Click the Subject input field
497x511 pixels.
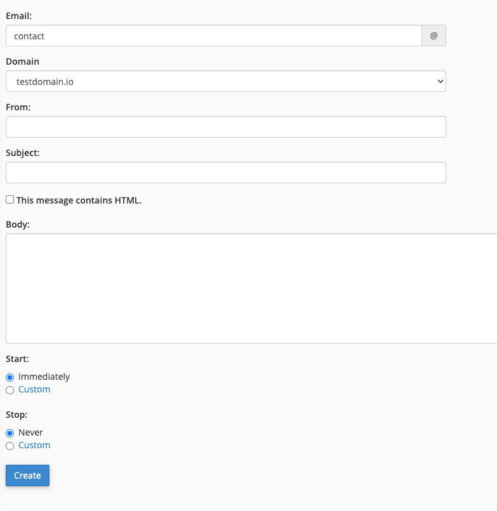click(226, 172)
